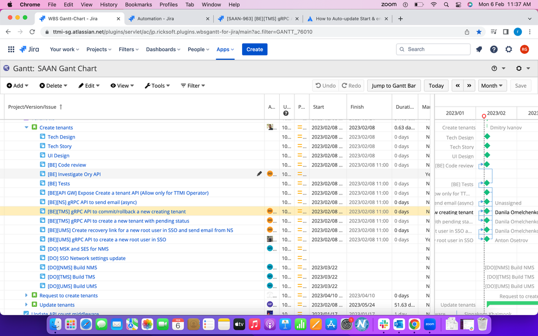538x336 pixels.
Task: Click the previous period double-arrow icon
Action: tap(457, 85)
